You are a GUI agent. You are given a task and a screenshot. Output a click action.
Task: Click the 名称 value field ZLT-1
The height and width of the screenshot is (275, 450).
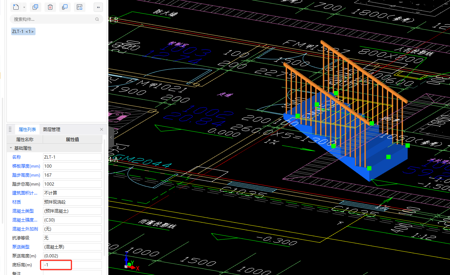[72, 157]
